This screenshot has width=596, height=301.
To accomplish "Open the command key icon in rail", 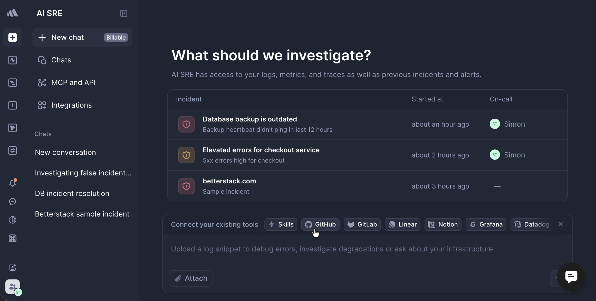I will (13, 239).
